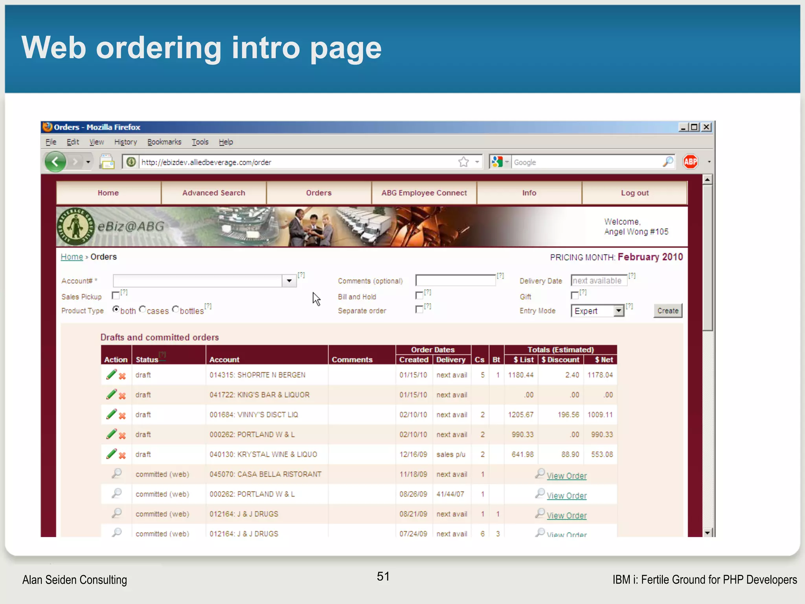Click the browser Forward arrow button

(x=75, y=162)
